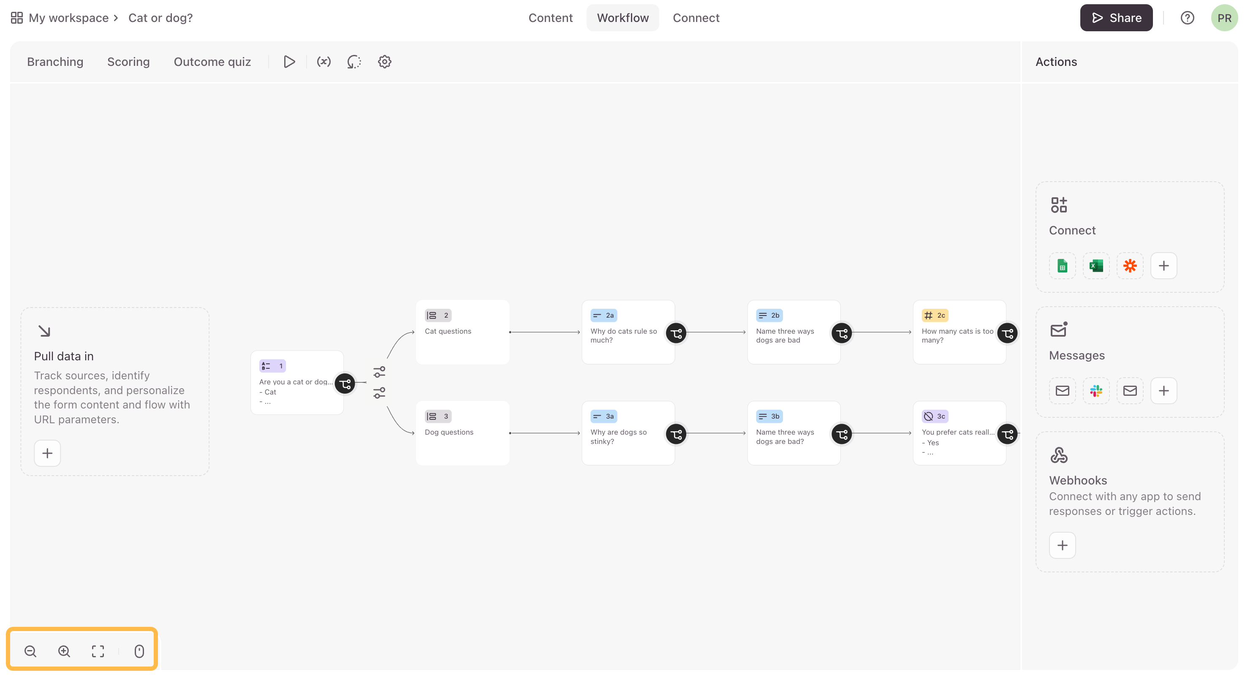Click the dashed circular arrow toolbar icon

(x=354, y=62)
